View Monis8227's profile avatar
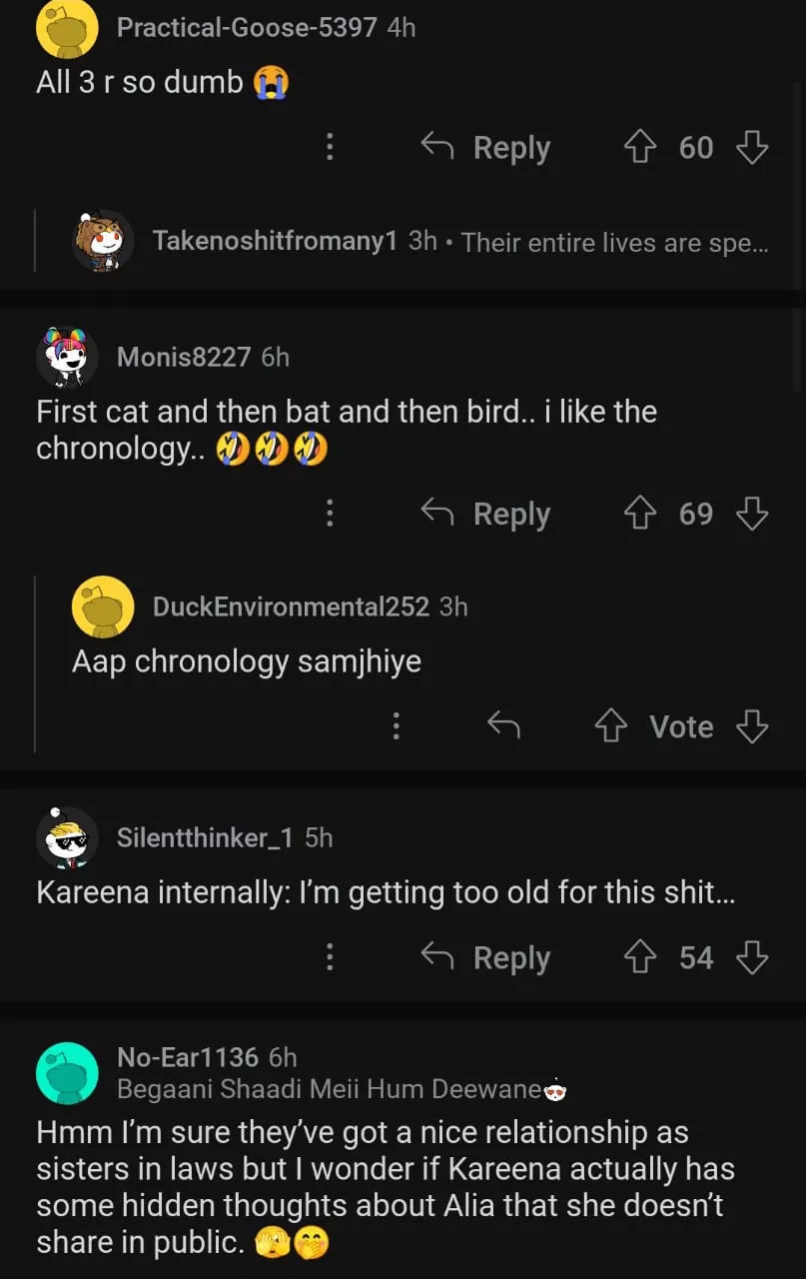This screenshot has width=806, height=1279. pos(67,357)
